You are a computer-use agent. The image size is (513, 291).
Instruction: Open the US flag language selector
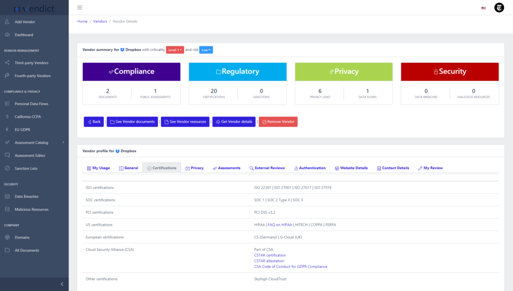(x=483, y=8)
